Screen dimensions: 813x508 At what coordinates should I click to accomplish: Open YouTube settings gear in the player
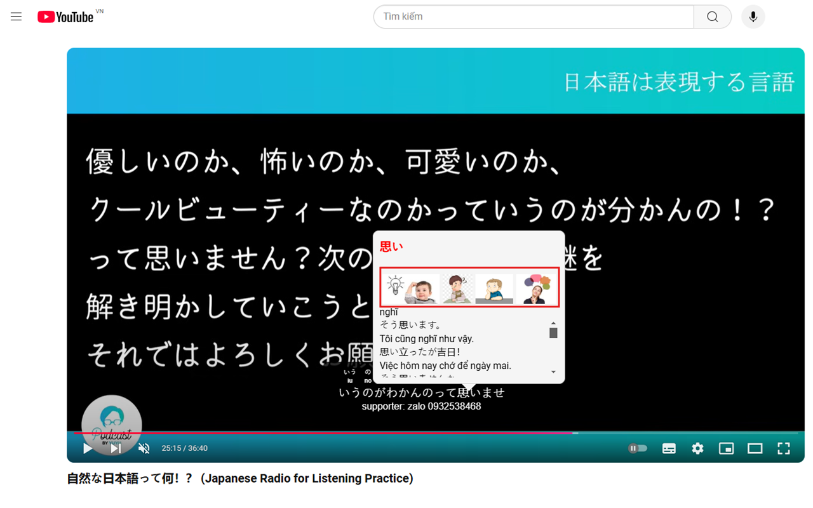[697, 448]
